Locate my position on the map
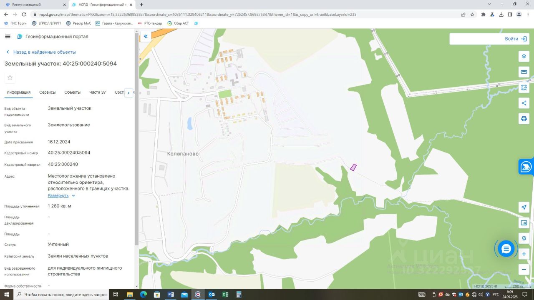 point(524,207)
